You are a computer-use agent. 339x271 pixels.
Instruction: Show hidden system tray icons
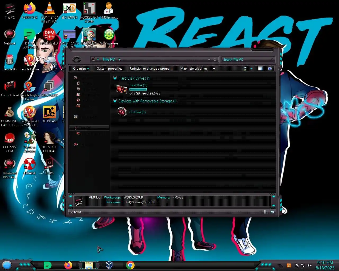280,265
